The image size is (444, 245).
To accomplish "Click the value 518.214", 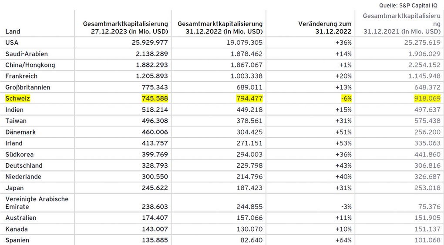I will [x=155, y=109].
